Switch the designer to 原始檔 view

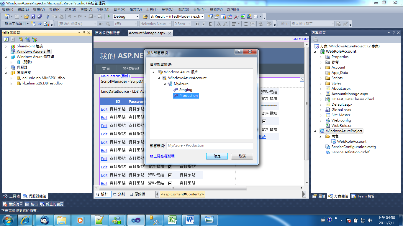point(137,194)
